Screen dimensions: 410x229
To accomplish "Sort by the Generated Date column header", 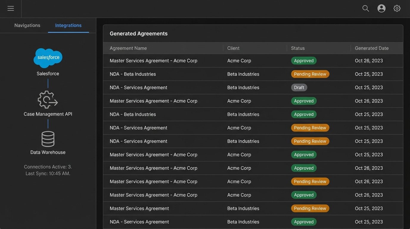I will [x=372, y=48].
